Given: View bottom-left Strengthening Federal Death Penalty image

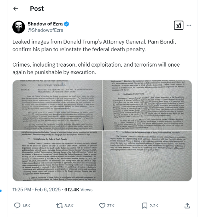Looking at the screenshot, I should pos(57,156).
